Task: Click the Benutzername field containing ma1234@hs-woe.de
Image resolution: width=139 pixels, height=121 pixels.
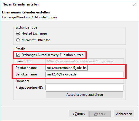Action: 85,74
